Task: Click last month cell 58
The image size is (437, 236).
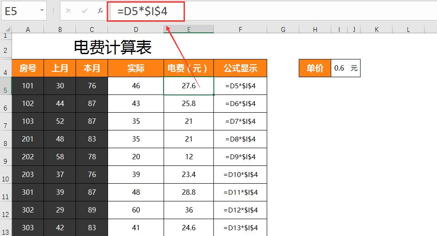Action: coord(60,157)
